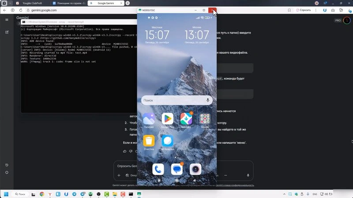Open the command prompt taskbar icon

click(131, 194)
